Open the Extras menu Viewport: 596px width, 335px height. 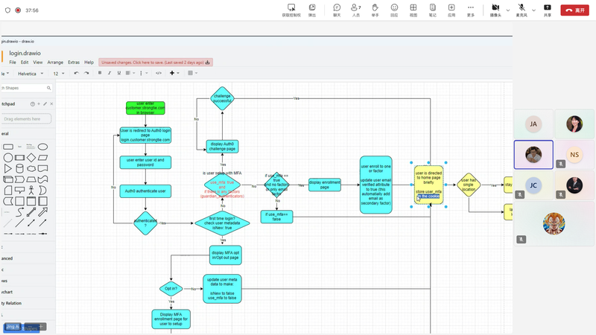pyautogui.click(x=74, y=63)
